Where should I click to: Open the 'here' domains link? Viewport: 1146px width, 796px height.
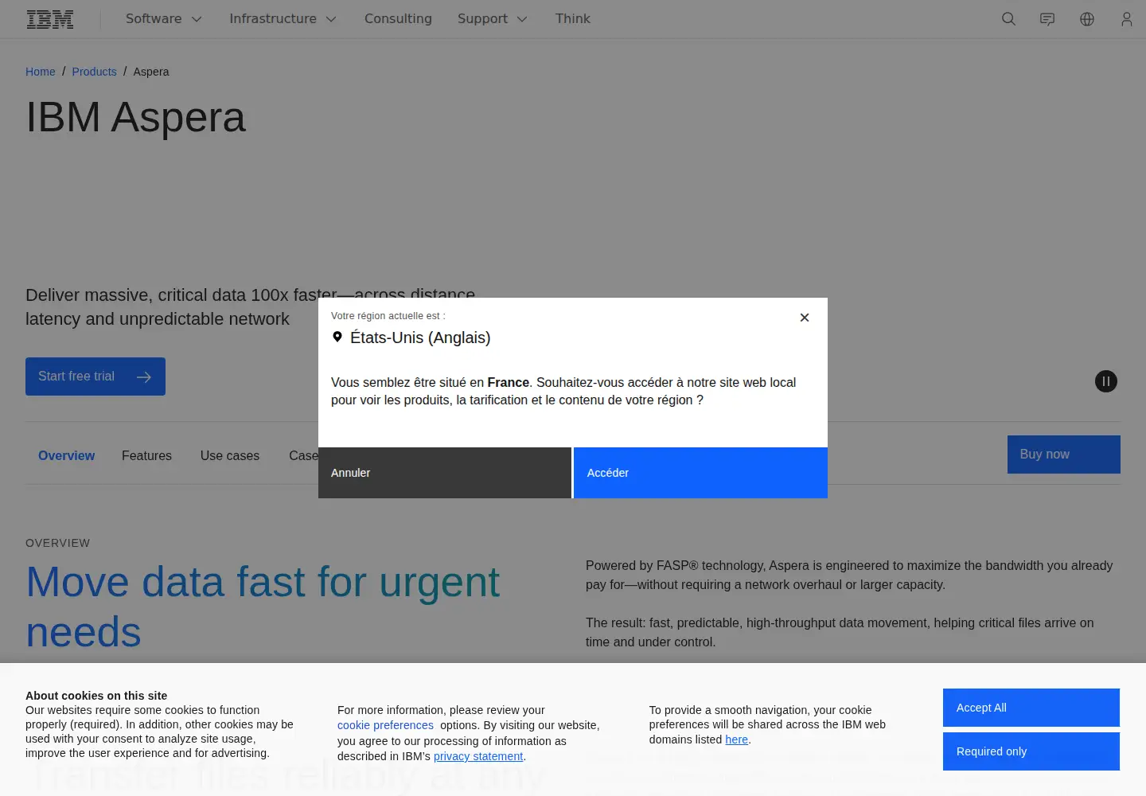[737, 739]
